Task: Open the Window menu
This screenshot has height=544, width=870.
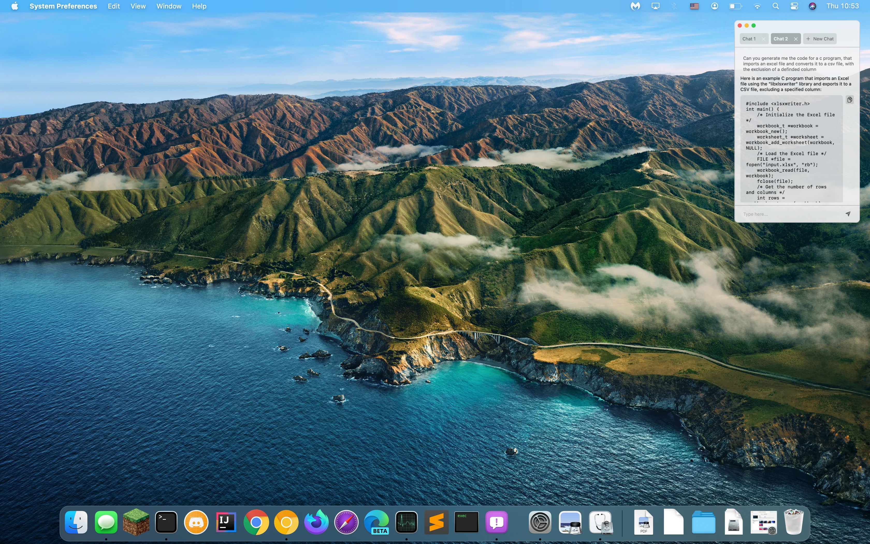Action: [x=169, y=6]
